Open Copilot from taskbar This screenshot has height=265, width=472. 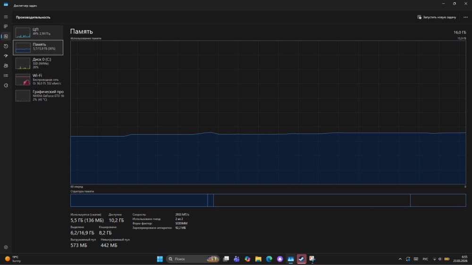247,259
